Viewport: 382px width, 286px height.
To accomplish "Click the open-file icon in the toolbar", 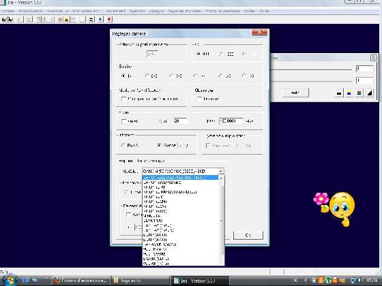I will tap(4, 20).
